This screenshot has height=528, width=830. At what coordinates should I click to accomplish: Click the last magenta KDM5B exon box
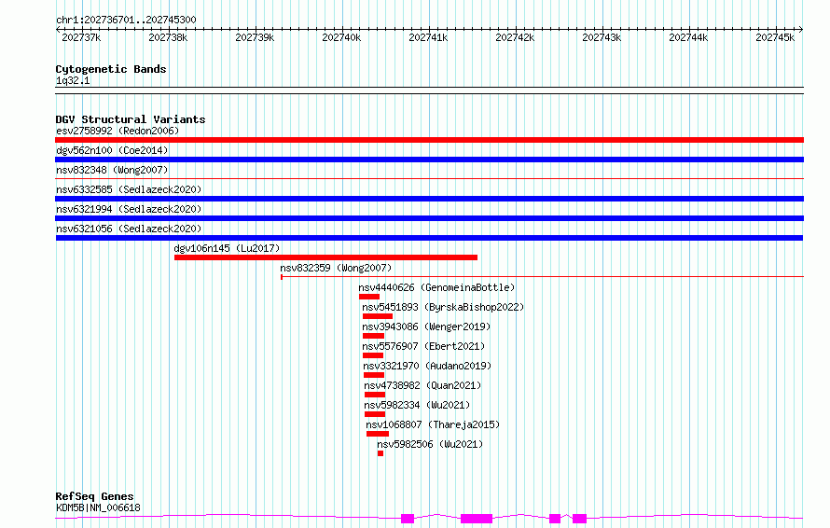pyautogui.click(x=580, y=519)
